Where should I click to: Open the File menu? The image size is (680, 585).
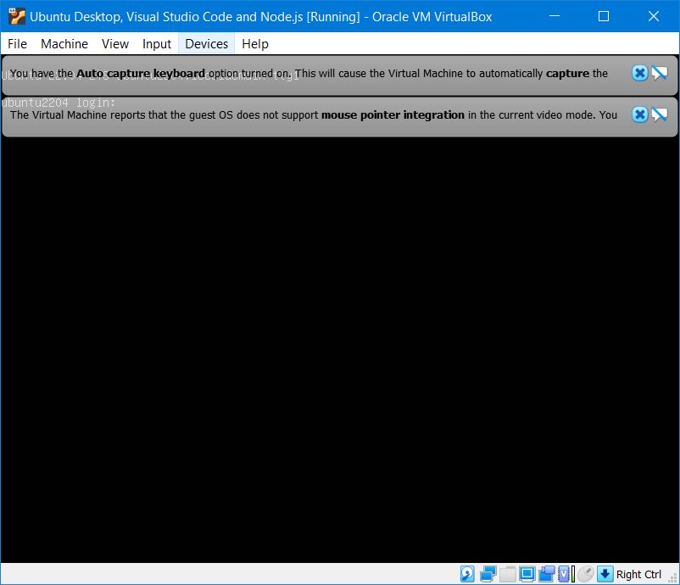tap(17, 43)
